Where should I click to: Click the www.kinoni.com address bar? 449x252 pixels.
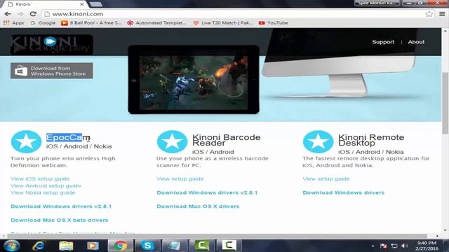234,14
